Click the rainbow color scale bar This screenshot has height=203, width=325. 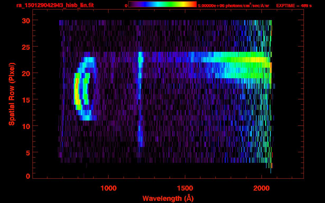click(162, 4)
